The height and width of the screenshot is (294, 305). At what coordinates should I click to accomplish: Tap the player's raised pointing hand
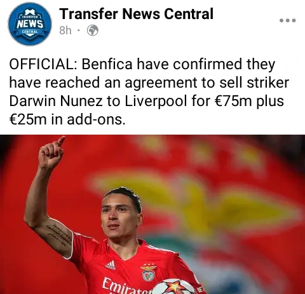(51, 153)
